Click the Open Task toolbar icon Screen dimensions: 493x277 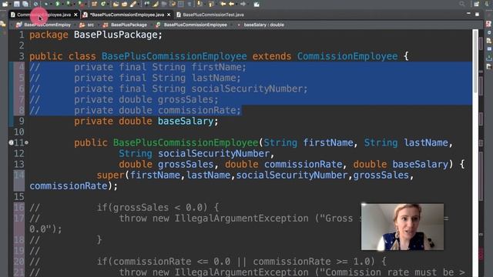click(x=125, y=4)
